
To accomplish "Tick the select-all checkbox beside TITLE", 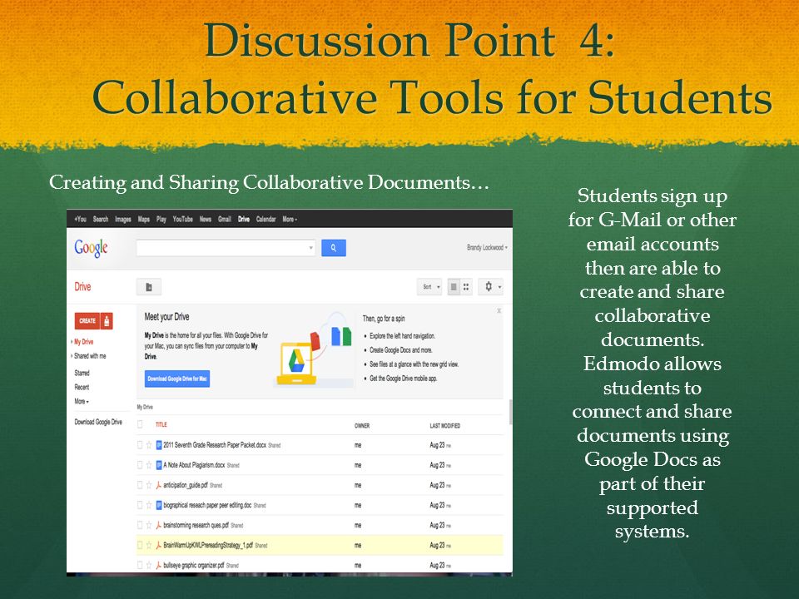I will [140, 424].
